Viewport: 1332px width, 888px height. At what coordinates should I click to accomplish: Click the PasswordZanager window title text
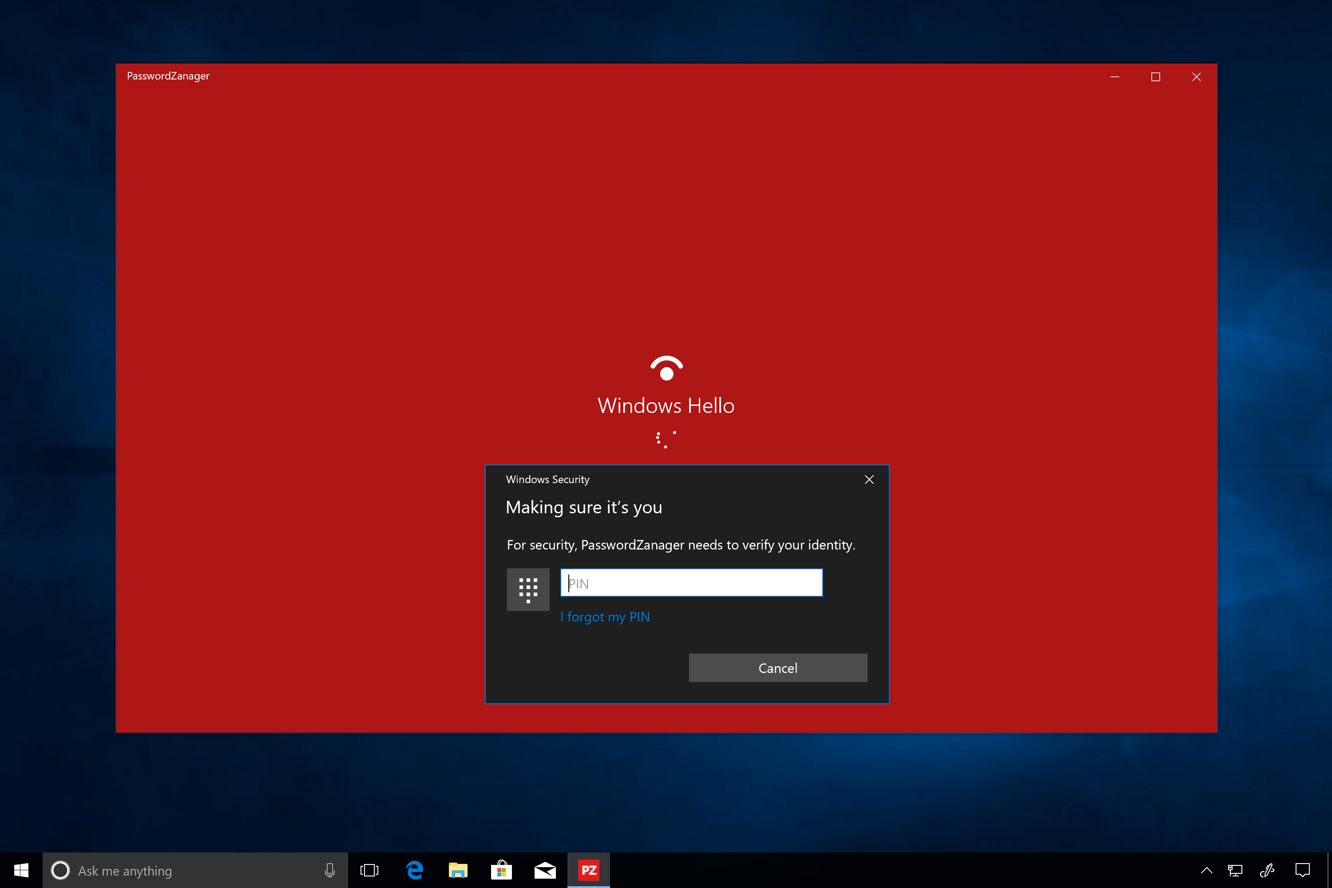click(168, 76)
